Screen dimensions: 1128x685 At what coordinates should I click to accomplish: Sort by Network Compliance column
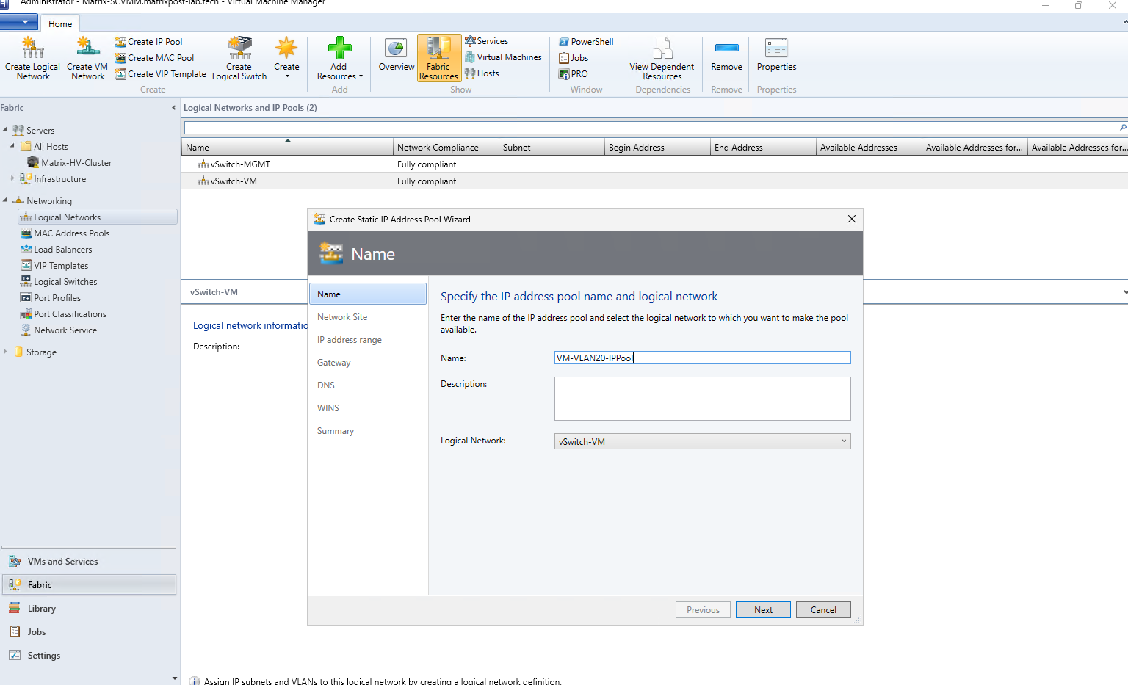pos(446,148)
